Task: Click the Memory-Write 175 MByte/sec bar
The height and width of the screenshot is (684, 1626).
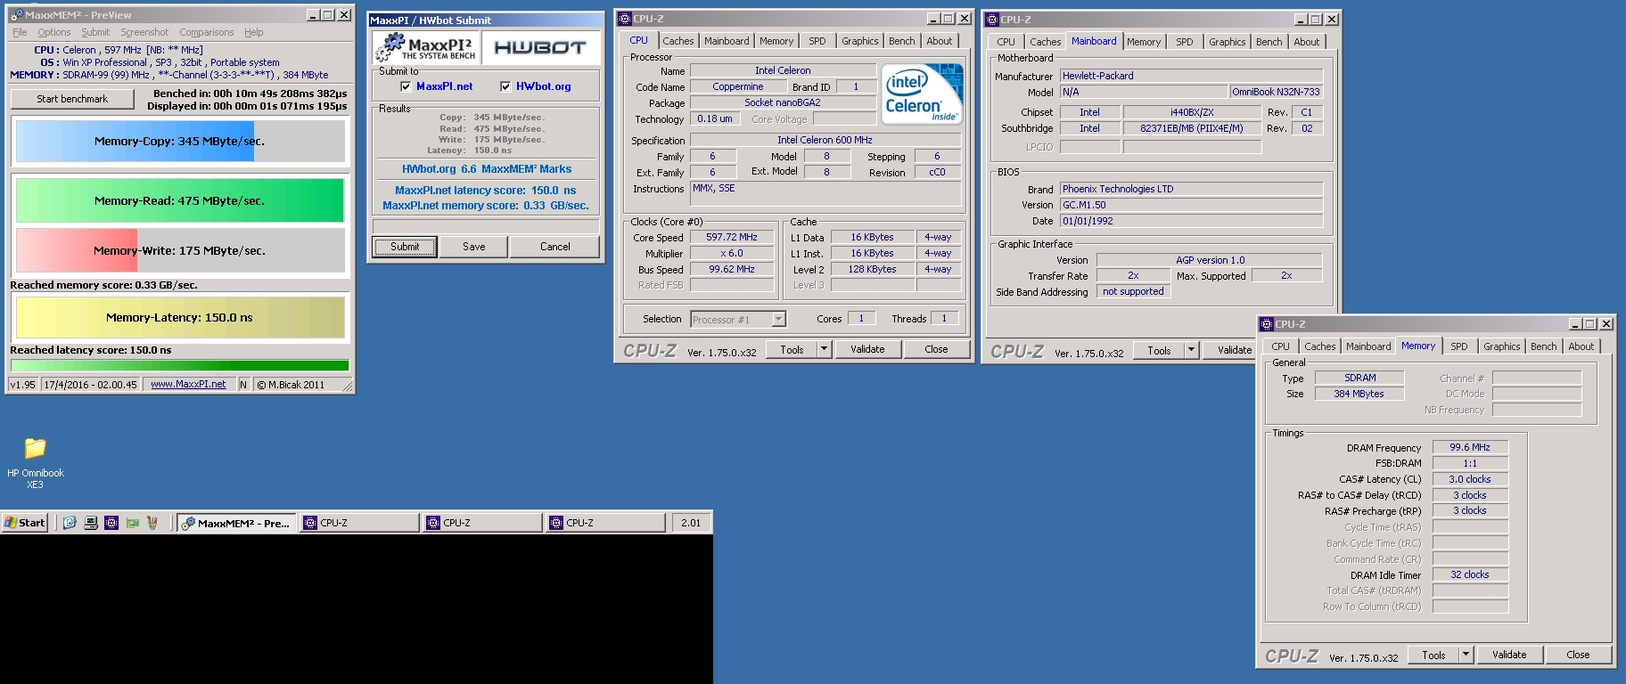Action: tap(180, 250)
